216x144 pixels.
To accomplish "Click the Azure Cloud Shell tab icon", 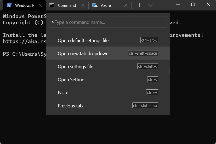I will click(95, 5).
